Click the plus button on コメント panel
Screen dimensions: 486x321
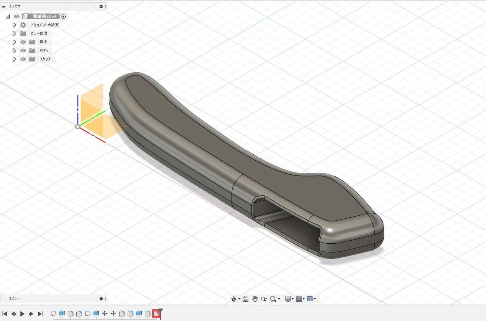[101, 299]
